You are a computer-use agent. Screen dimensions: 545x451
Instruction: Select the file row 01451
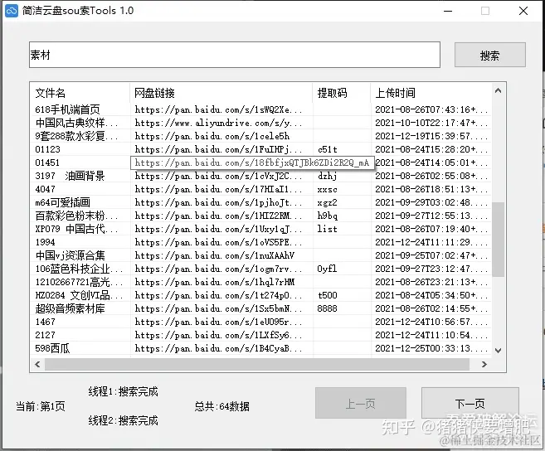260,162
